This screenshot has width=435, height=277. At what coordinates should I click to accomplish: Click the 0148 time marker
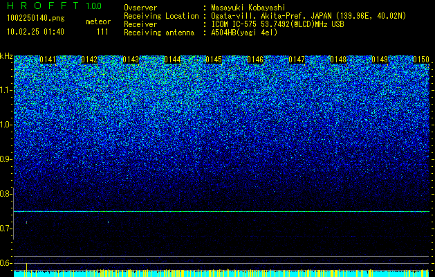pyautogui.click(x=338, y=60)
